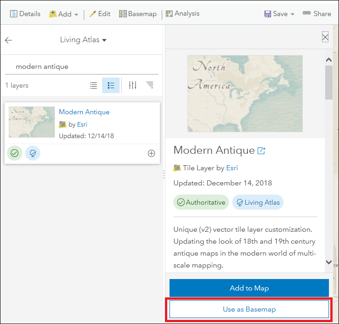Screen dimensions: 339x324
Task: Click the Add to Map button
Action: pyautogui.click(x=249, y=288)
